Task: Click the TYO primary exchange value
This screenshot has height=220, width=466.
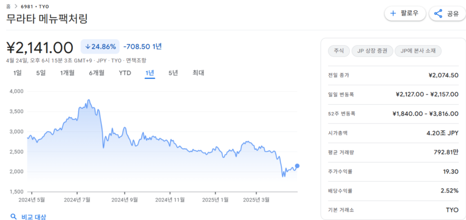Action: tap(453, 210)
